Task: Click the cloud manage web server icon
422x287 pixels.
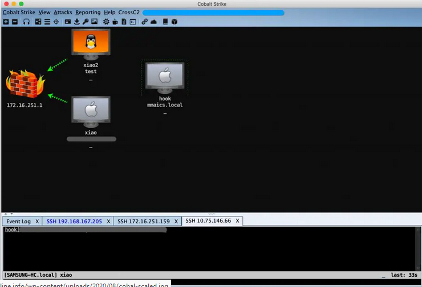Action: click(x=153, y=22)
